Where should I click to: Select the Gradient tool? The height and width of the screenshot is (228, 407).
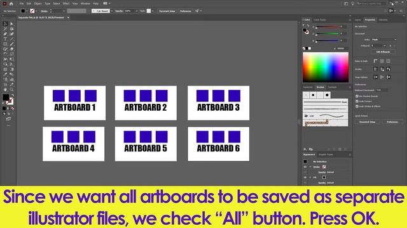click(x=11, y=69)
